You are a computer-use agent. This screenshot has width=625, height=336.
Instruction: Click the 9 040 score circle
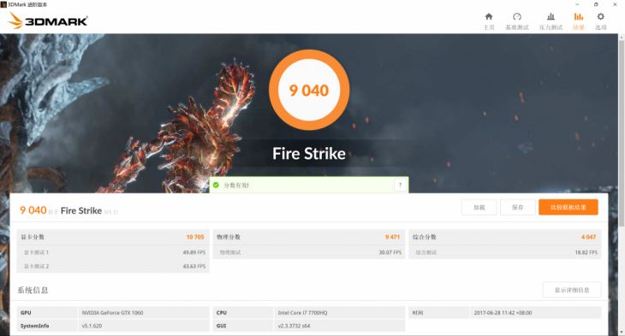coord(309,90)
